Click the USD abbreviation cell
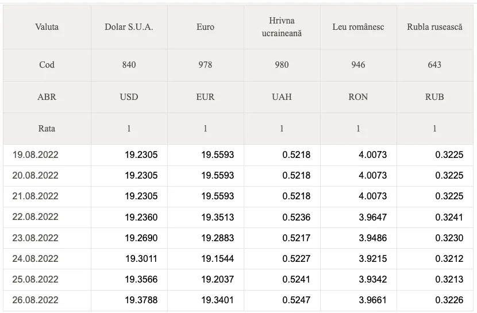This screenshot has width=477, height=313. [129, 97]
